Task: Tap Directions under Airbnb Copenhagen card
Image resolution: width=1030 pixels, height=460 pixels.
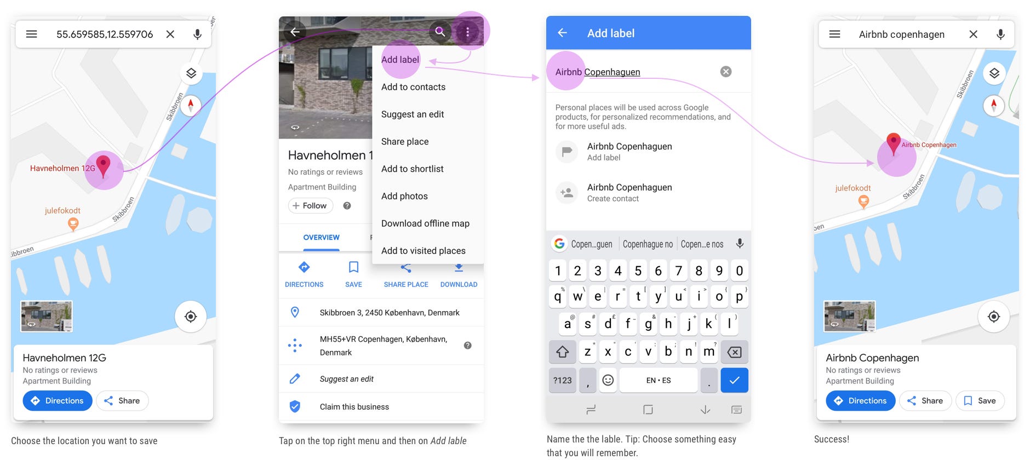Action: point(861,401)
